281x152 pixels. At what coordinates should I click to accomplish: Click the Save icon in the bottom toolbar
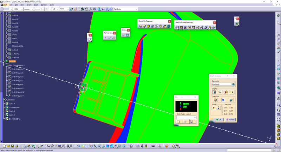pos(13,146)
